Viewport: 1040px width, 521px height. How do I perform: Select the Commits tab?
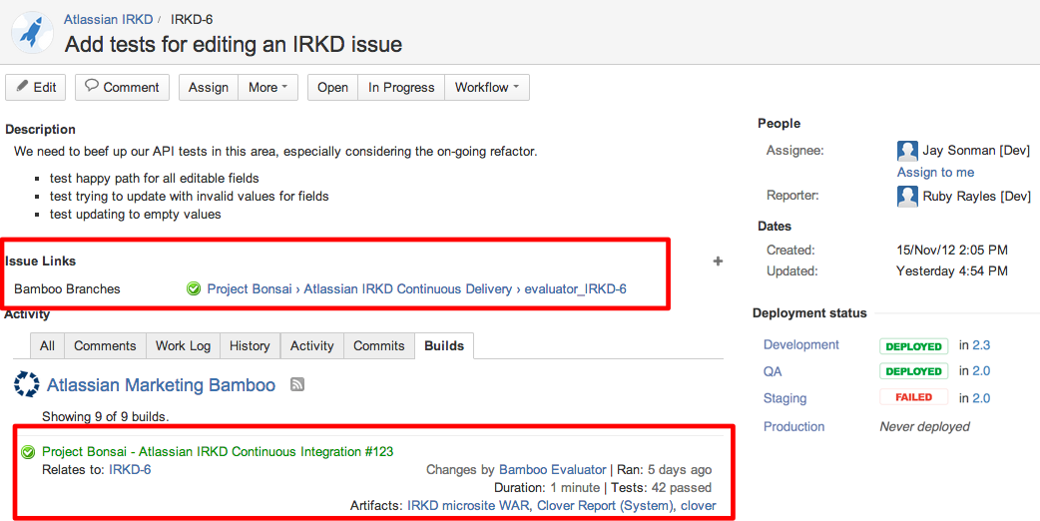coord(378,345)
